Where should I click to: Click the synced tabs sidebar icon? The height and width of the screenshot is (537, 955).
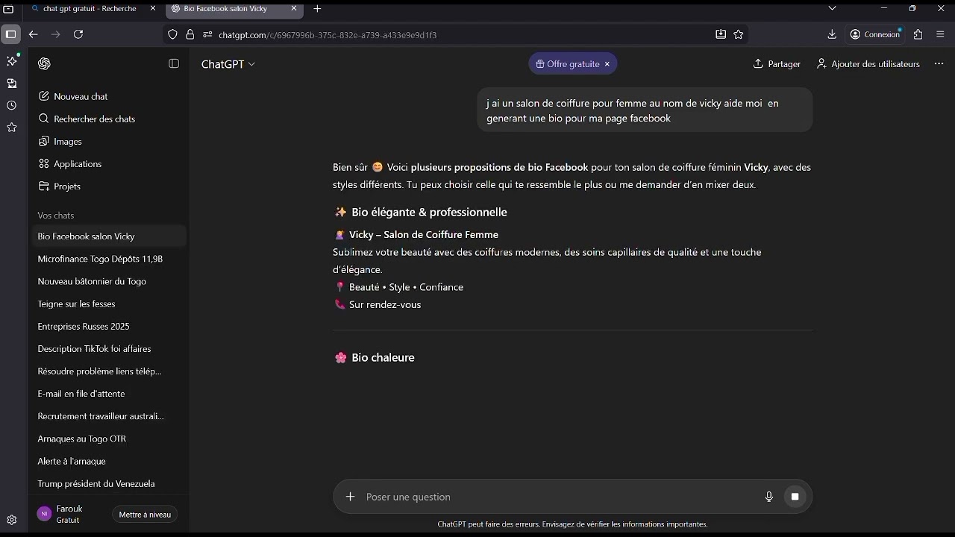point(12,83)
